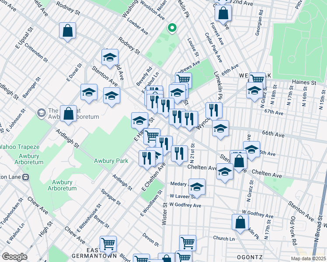327x262 pixels.
Task: Select shopping bag marker near 2nd Ave
Action: pyautogui.click(x=223, y=15)
